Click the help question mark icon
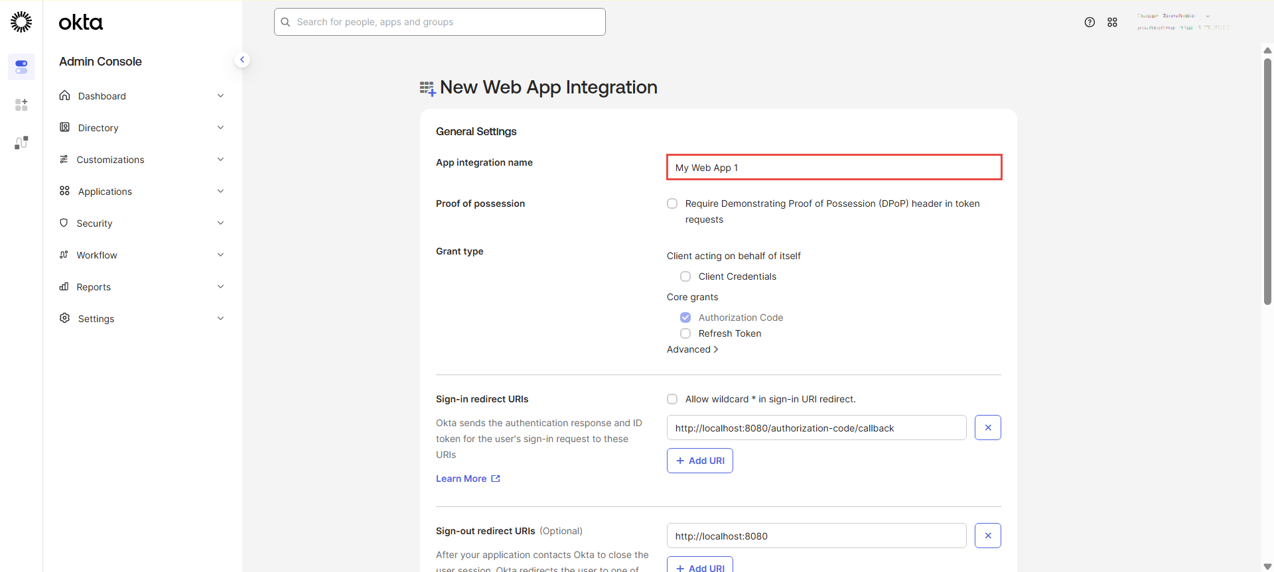Screen dimensions: 1274x572 pos(1090,22)
